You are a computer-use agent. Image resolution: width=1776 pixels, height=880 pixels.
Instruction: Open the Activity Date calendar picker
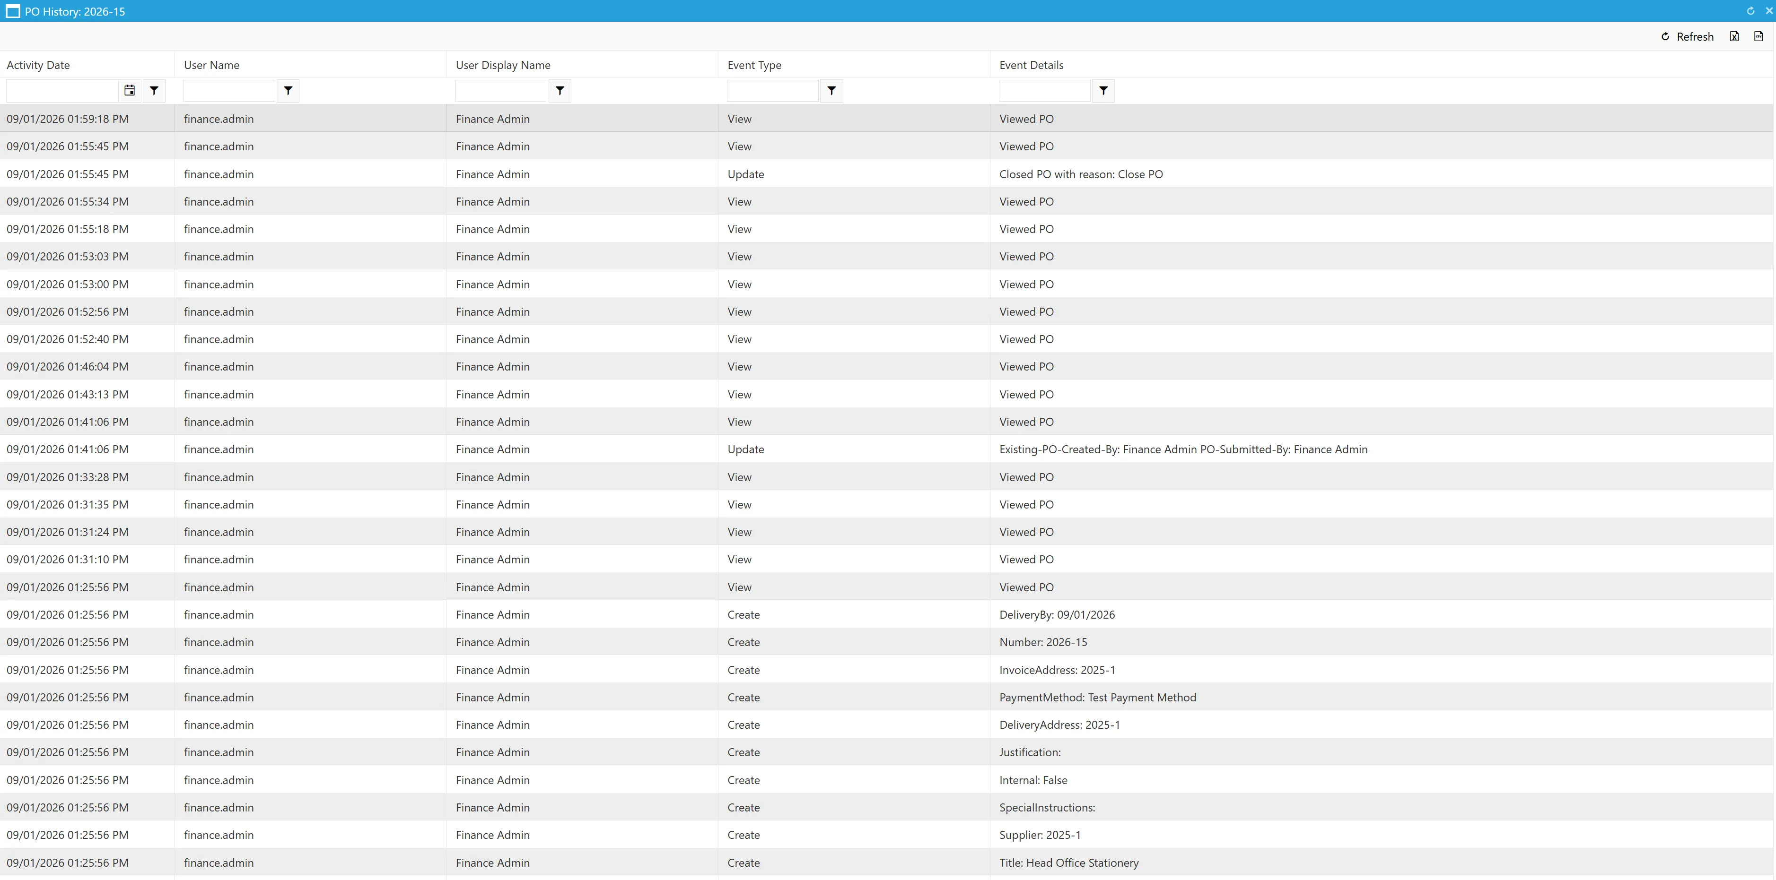[130, 90]
